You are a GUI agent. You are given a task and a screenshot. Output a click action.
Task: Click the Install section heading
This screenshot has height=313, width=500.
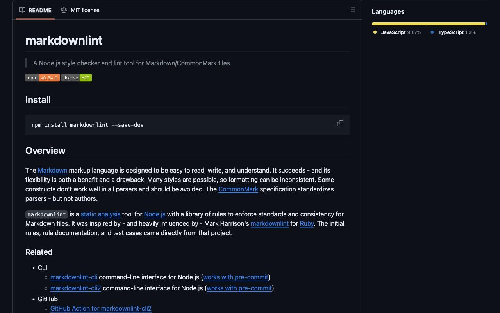(38, 100)
